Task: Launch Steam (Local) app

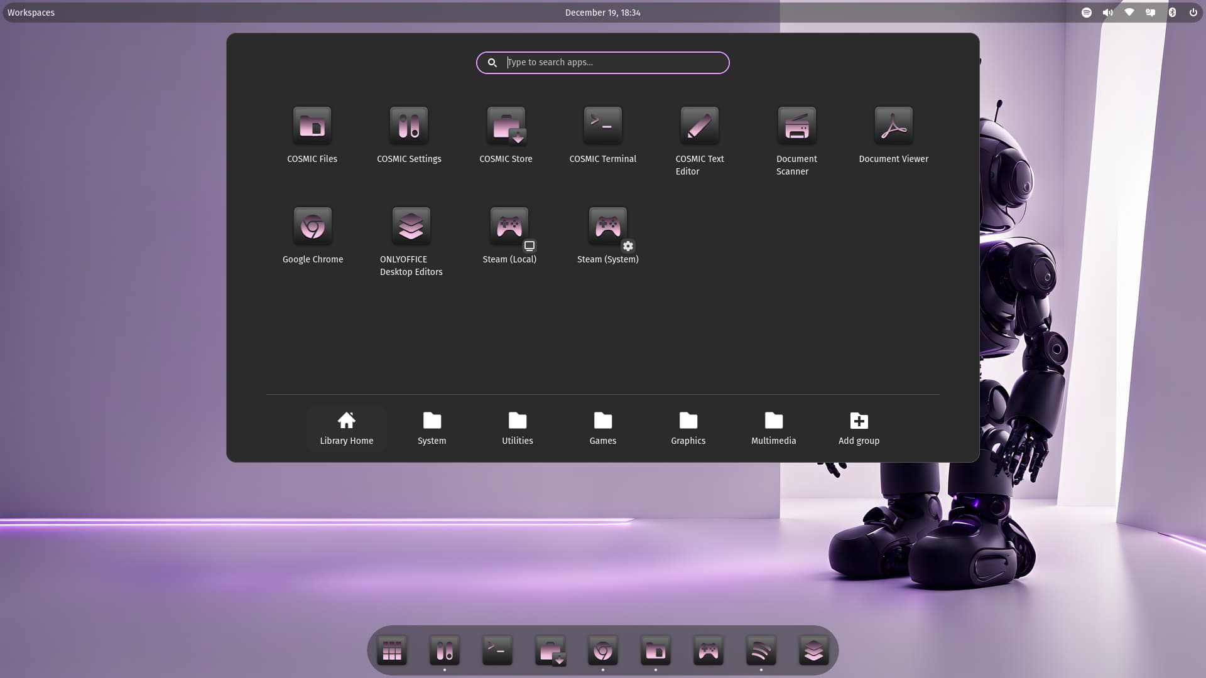Action: coord(509,235)
